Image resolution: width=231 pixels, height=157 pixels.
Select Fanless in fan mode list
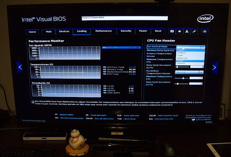pyautogui.click(x=190, y=63)
